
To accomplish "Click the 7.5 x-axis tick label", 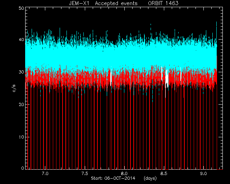I will [85, 174].
